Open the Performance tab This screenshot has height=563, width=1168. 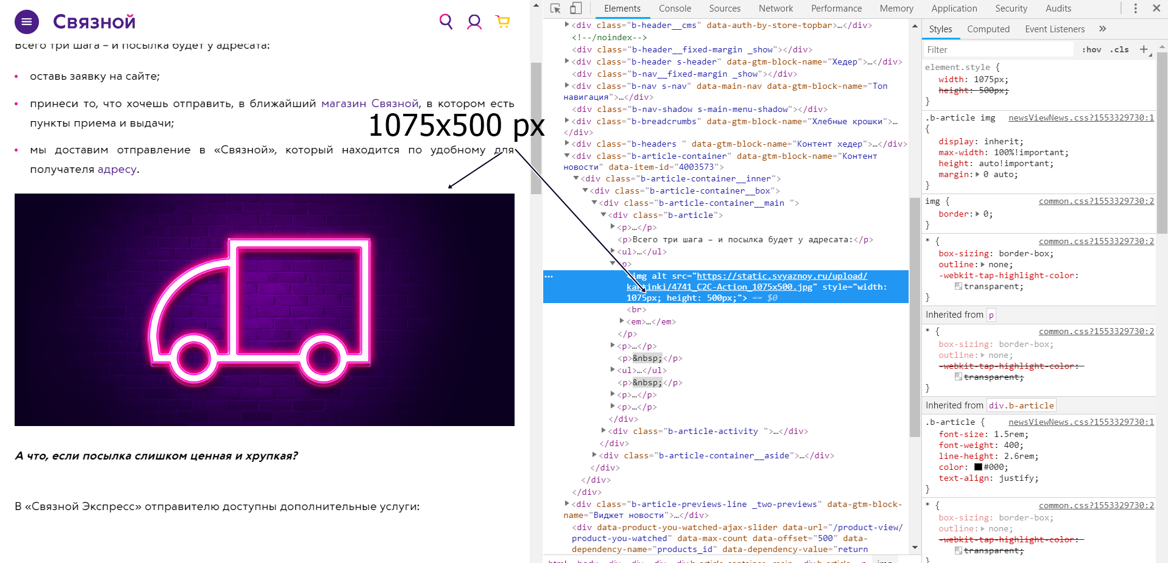tap(836, 9)
